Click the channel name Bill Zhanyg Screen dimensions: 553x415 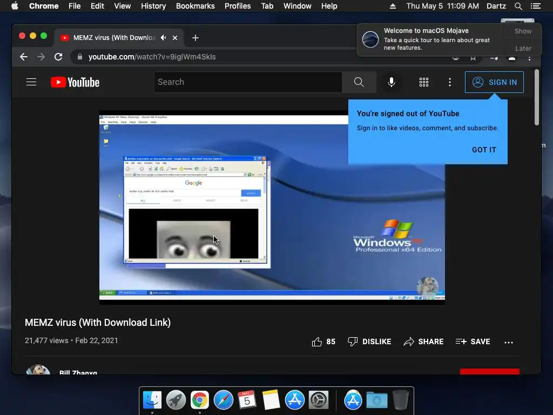tap(78, 372)
